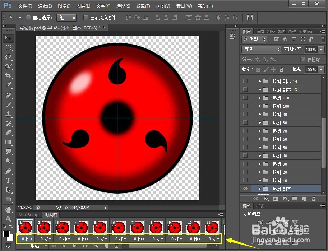Screen dimensions: 328x251
Task: Open the 类型 layer filter dropdown
Action: (x=254, y=39)
